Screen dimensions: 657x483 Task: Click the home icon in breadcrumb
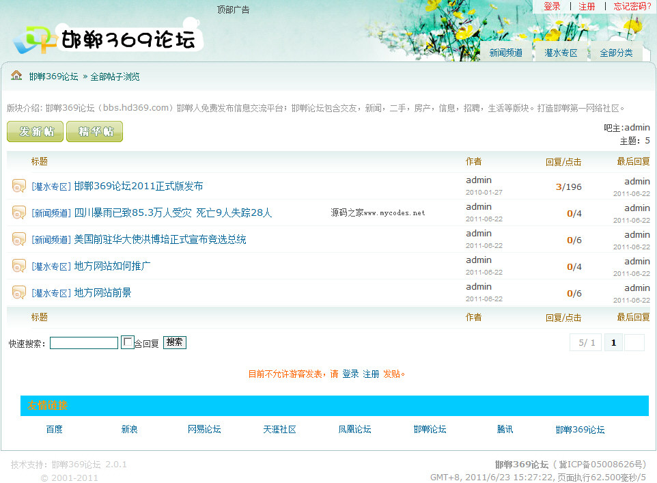(x=16, y=76)
